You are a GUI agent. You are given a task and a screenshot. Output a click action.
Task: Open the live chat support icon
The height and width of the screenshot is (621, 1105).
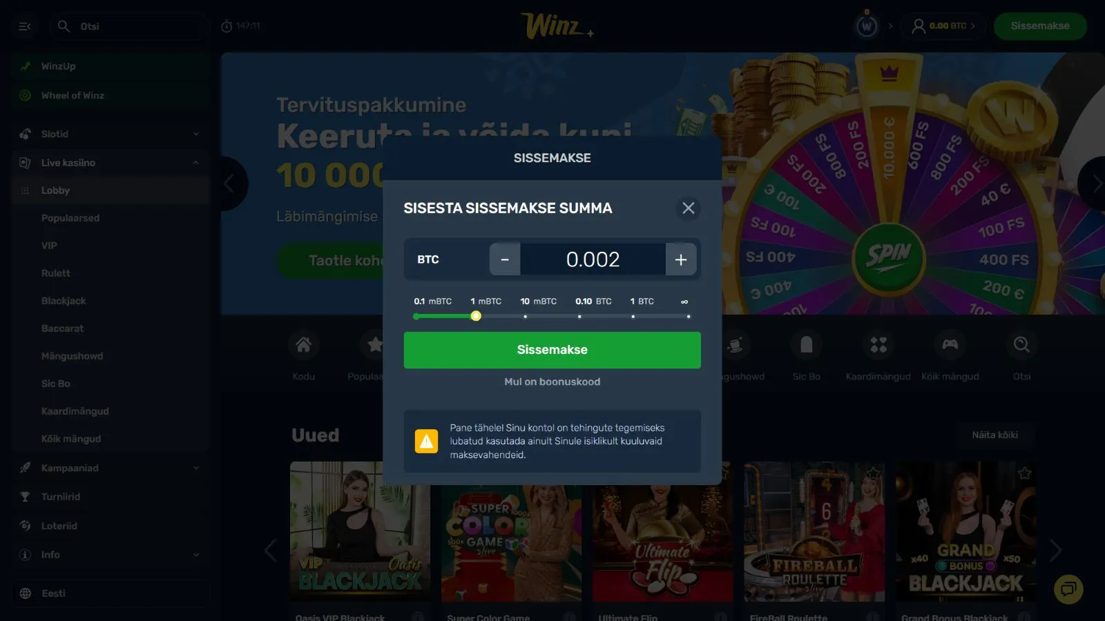click(x=1068, y=589)
